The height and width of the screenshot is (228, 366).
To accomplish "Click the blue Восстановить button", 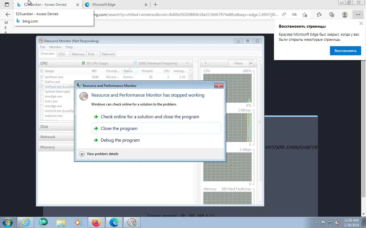I will 345,51.
